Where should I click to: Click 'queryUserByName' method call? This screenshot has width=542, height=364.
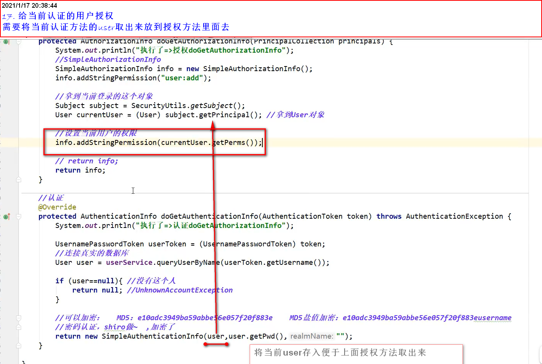pos(189,263)
